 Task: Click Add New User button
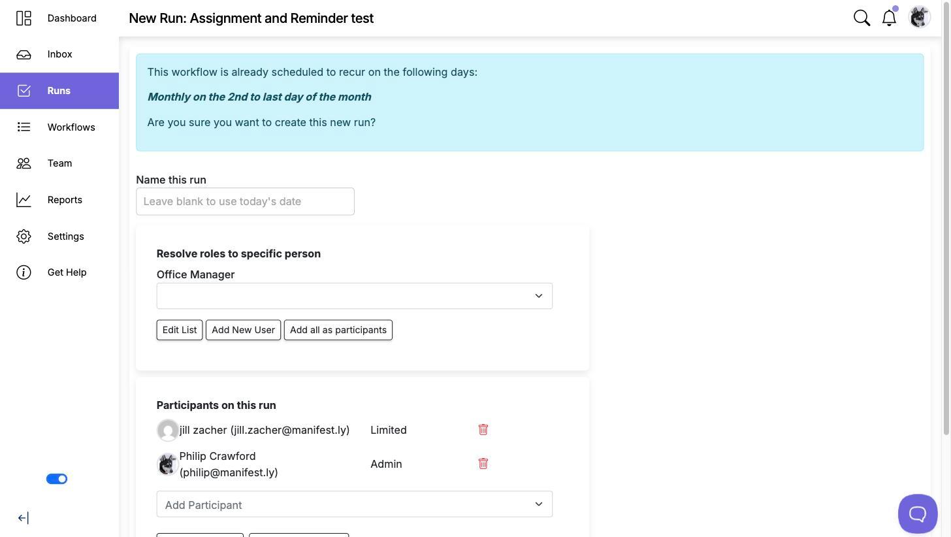pyautogui.click(x=243, y=330)
